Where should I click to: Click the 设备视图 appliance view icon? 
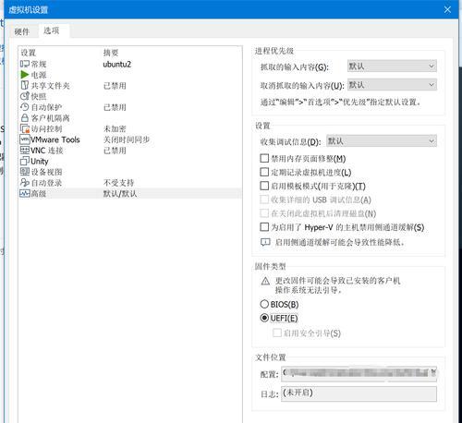(25, 172)
